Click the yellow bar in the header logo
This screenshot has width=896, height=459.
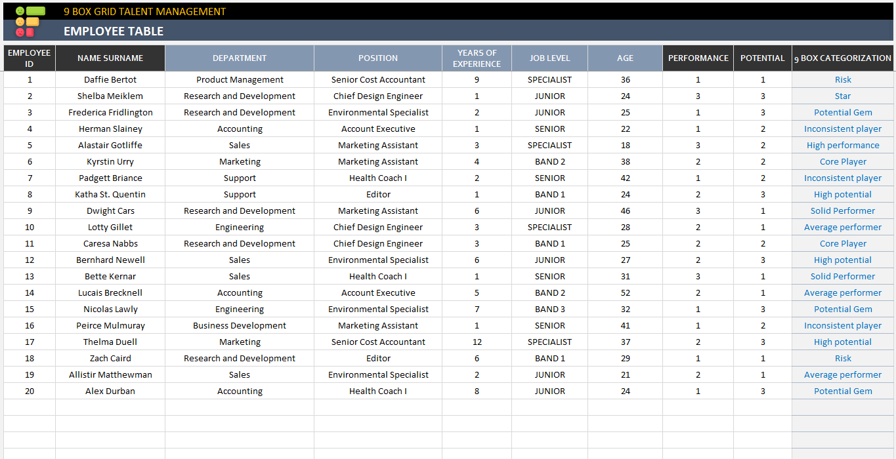32,22
